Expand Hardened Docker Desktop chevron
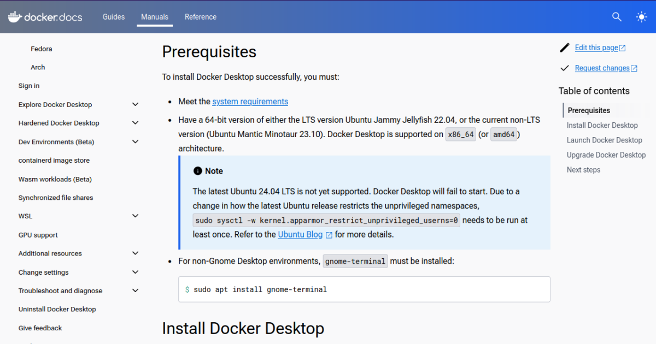656x344 pixels. 136,123
